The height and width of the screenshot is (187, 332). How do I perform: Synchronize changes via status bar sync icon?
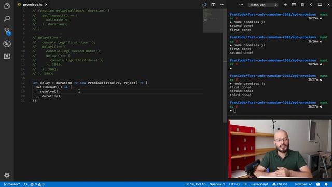[x=25, y=184]
